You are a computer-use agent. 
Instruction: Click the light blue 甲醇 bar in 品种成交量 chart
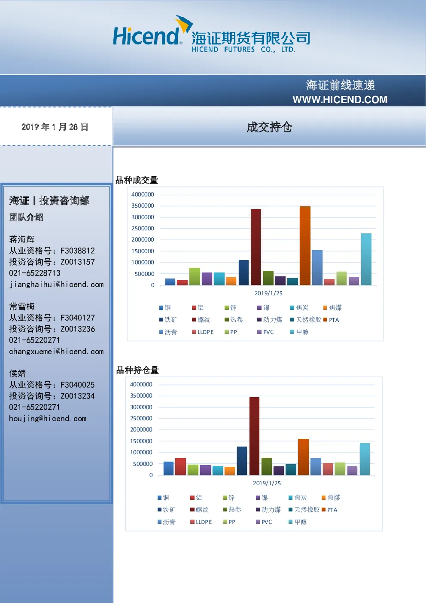point(366,259)
